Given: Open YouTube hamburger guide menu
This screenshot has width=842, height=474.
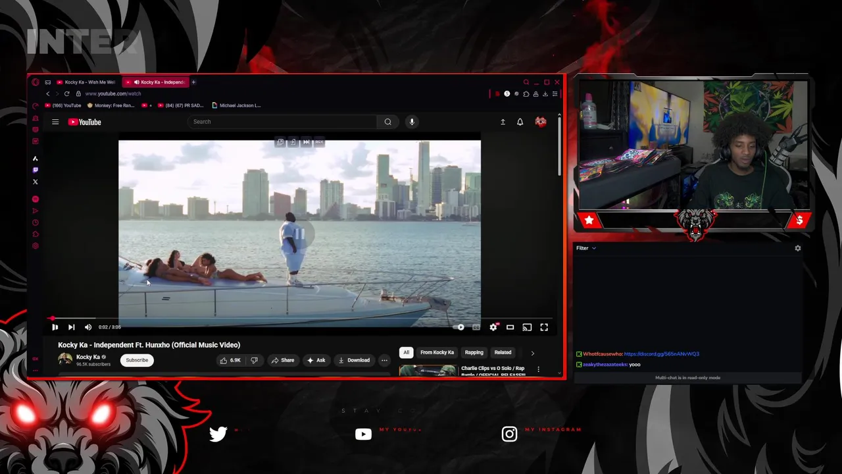Looking at the screenshot, I should tap(55, 122).
